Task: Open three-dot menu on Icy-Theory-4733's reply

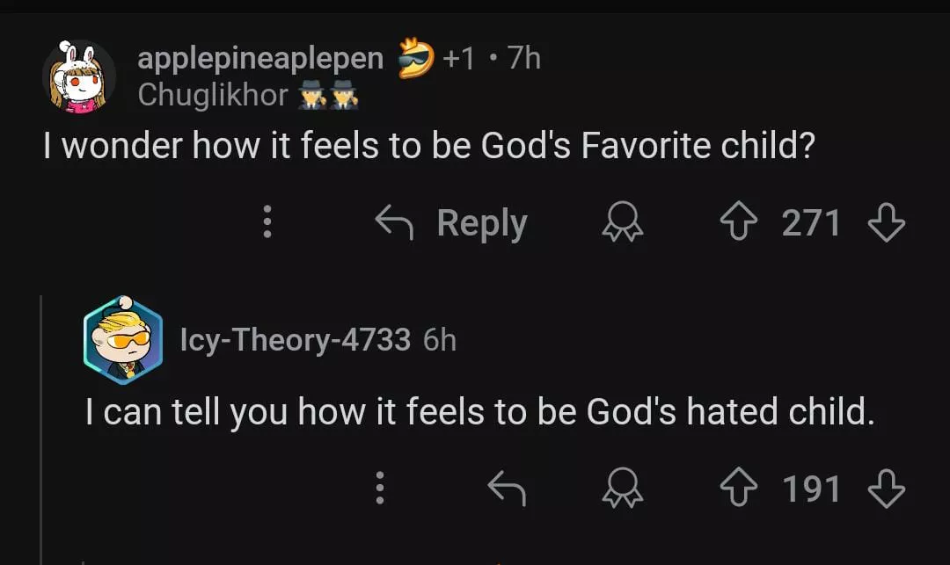Action: click(x=380, y=489)
